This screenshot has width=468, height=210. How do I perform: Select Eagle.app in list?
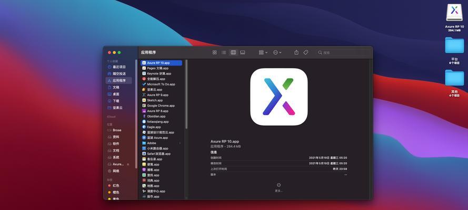pyautogui.click(x=162, y=127)
